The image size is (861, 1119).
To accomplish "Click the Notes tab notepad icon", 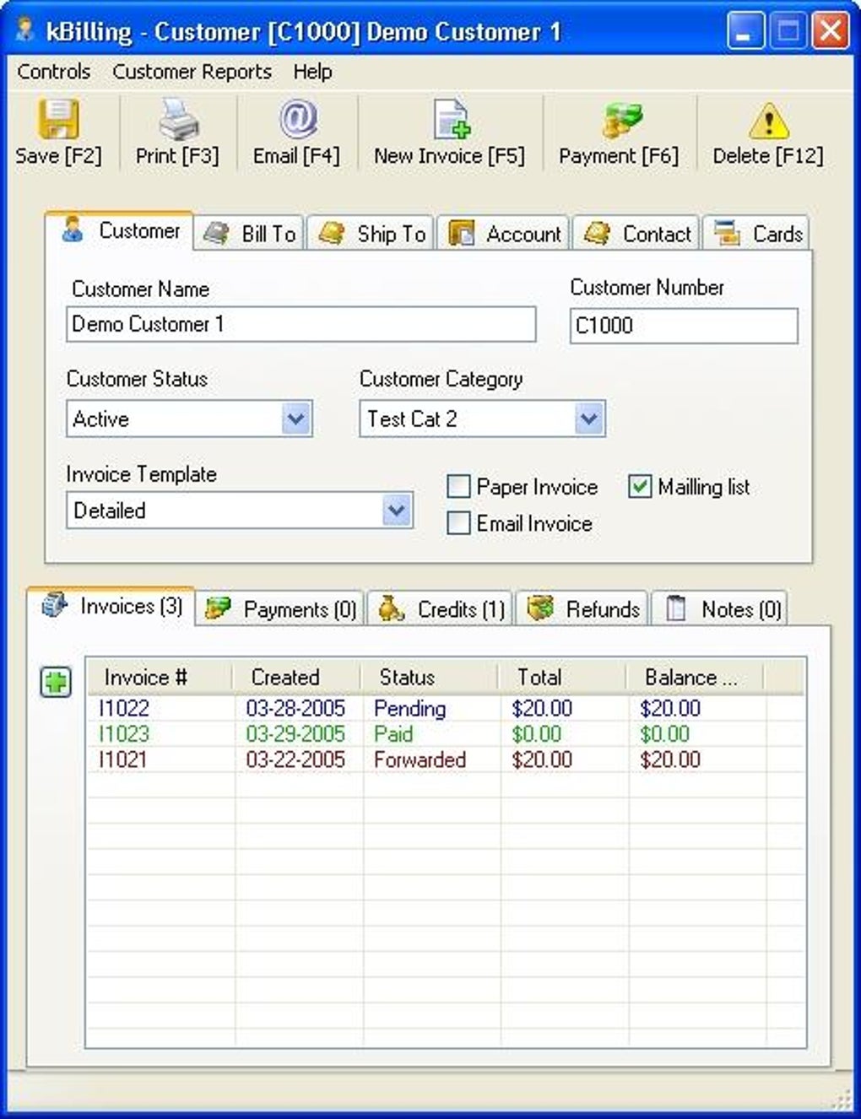I will tap(675, 608).
